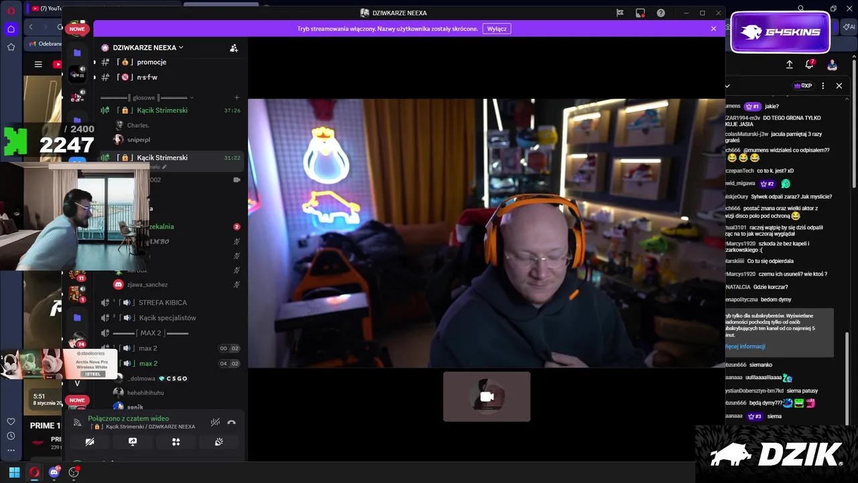Click the red NOWE pill near Discord titlebar
The height and width of the screenshot is (483, 858).
tap(77, 29)
